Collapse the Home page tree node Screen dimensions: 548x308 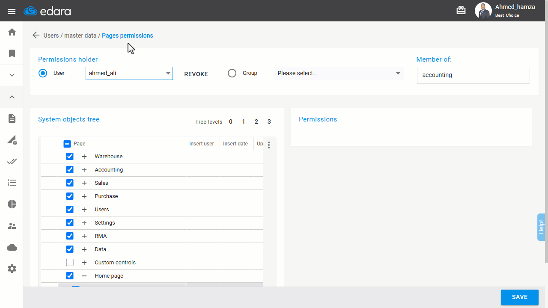click(84, 276)
